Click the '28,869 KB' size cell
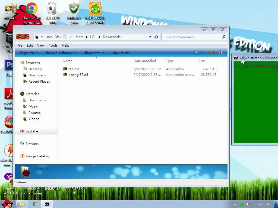 [208, 74]
